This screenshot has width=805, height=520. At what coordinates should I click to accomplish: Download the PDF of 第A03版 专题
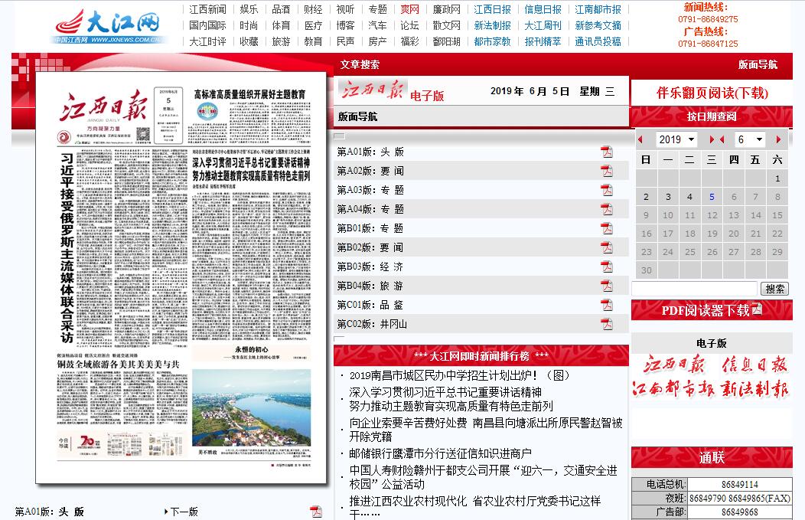(x=606, y=190)
